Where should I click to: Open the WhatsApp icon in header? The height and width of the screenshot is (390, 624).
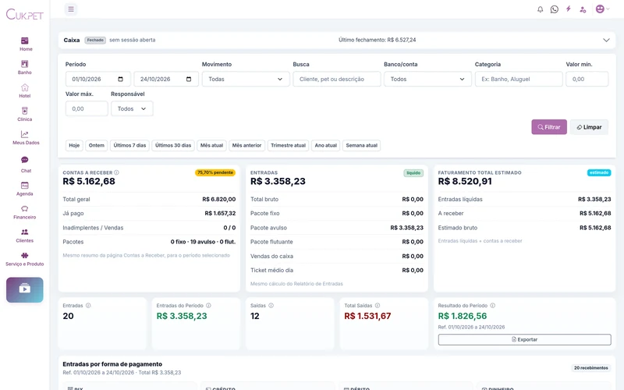coord(555,9)
